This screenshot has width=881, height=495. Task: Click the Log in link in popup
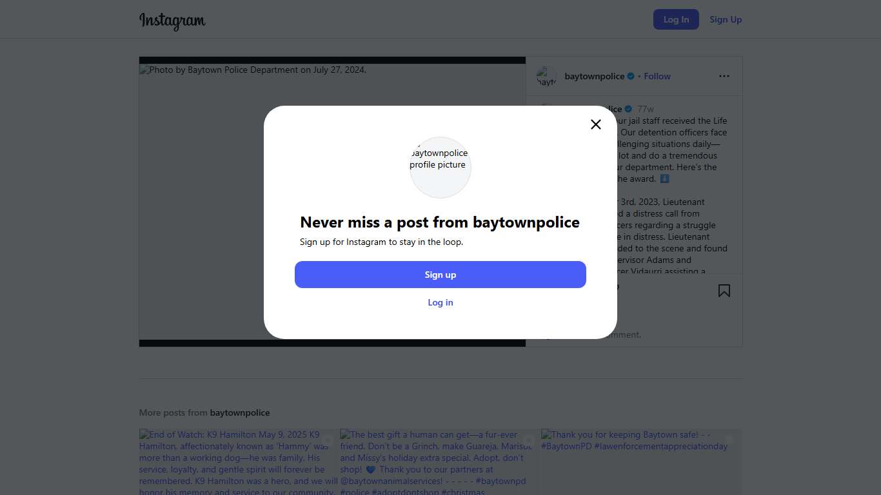click(440, 302)
